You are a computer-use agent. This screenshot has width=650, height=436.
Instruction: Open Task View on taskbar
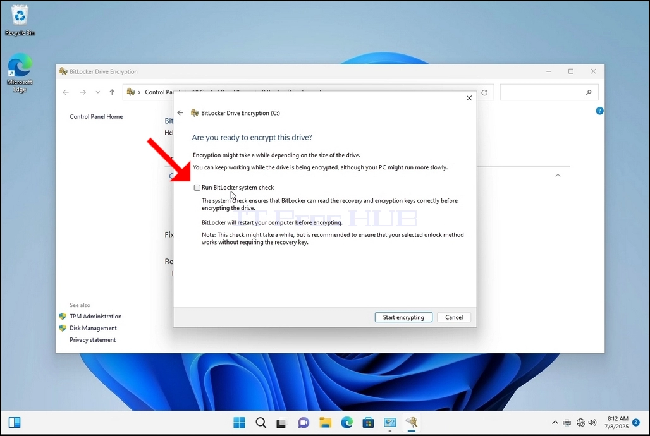click(282, 423)
